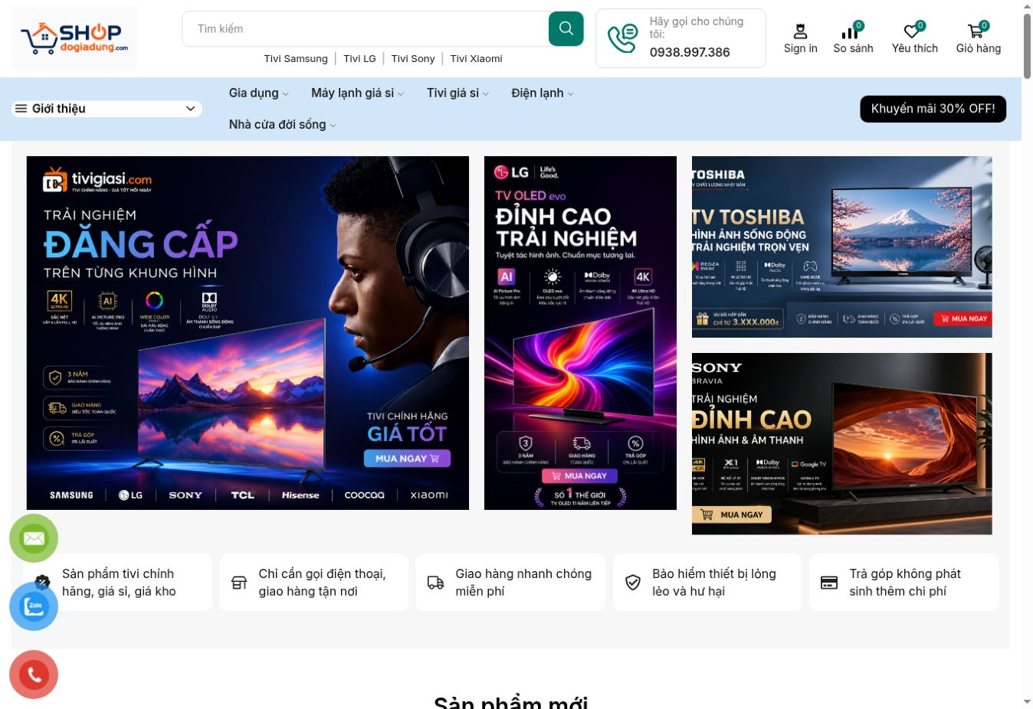Click the credit card icon in Trả góp card
1033x709 pixels.
click(x=829, y=583)
